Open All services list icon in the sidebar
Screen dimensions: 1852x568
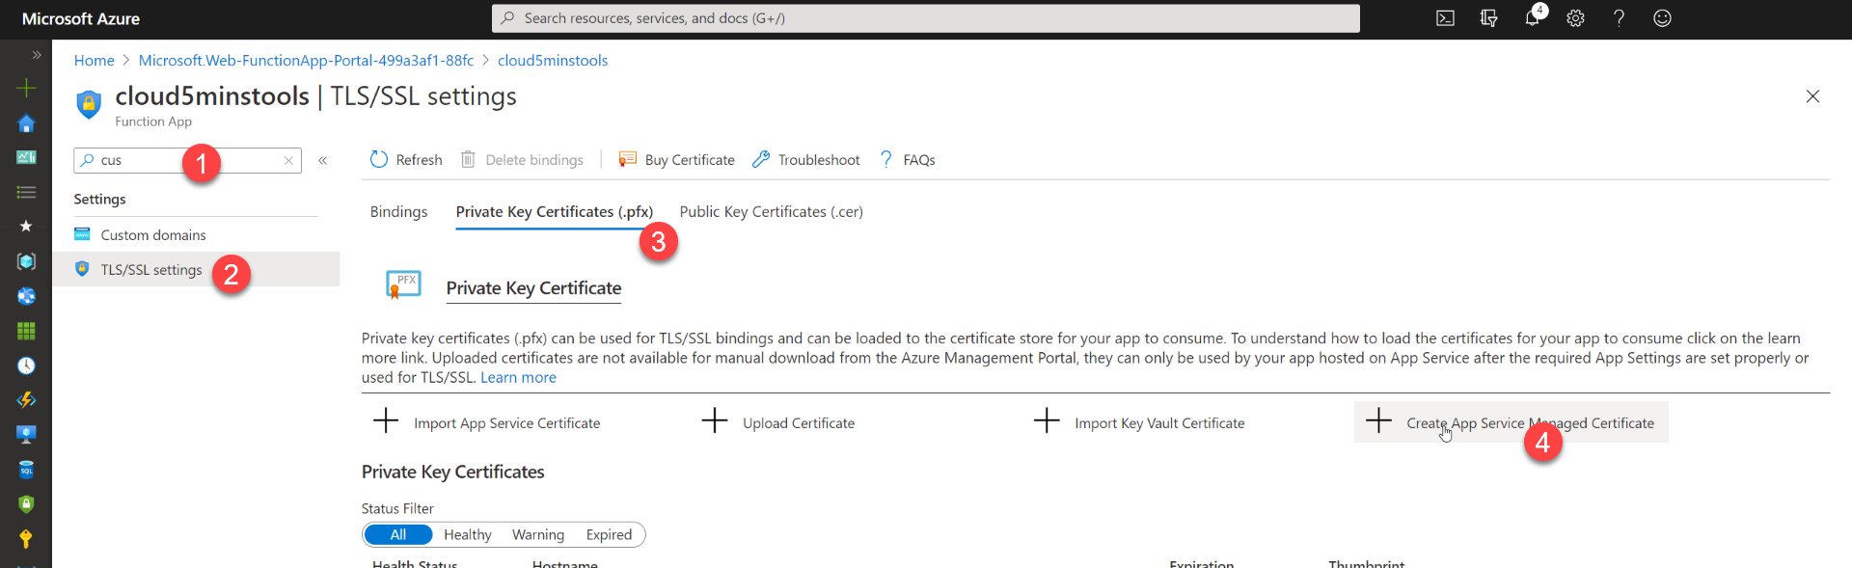pyautogui.click(x=26, y=192)
